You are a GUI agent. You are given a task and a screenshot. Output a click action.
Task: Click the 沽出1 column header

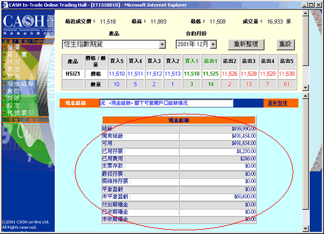(x=211, y=61)
